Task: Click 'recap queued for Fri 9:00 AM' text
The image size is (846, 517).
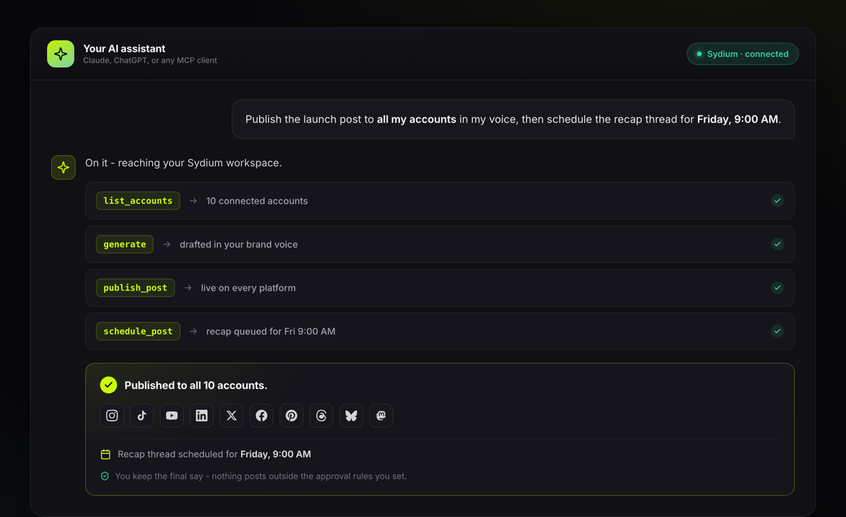Action: (271, 331)
